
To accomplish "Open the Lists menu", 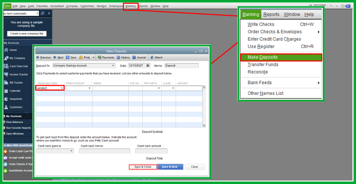I will coord(31,6).
